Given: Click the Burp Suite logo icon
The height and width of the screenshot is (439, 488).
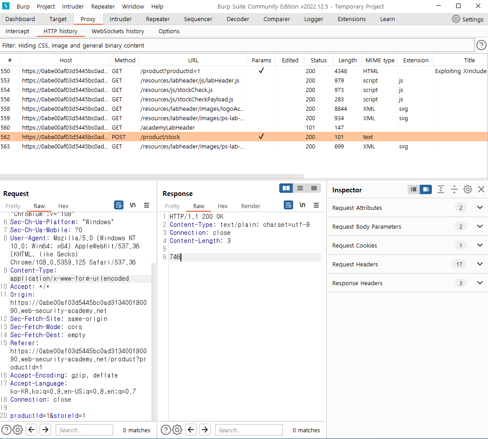Looking at the screenshot, I should coord(5,6).
